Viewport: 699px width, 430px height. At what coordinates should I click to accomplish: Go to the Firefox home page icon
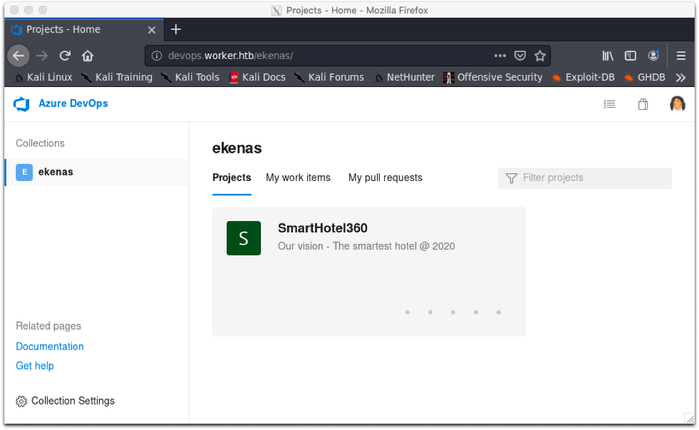click(x=88, y=56)
